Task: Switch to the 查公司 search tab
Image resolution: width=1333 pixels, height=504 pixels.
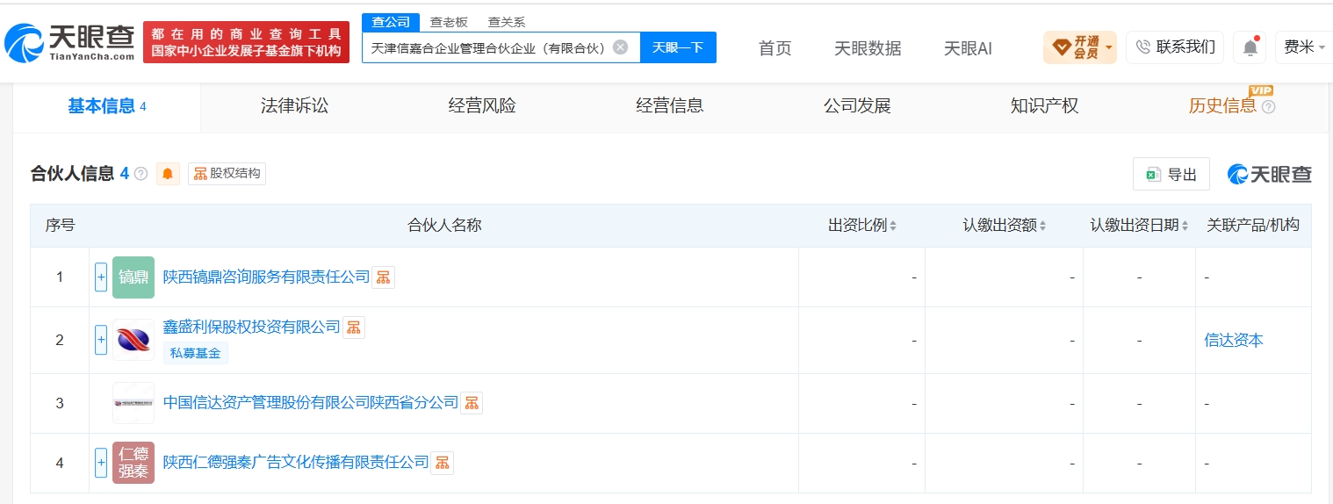Action: click(391, 22)
